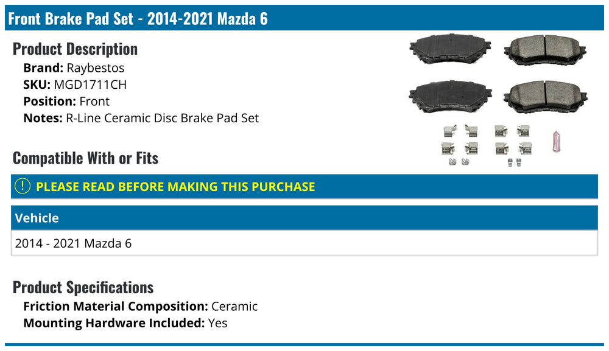The image size is (609, 351).
Task: Click the SKU MGD1711CH value
Action: pyautogui.click(x=90, y=85)
